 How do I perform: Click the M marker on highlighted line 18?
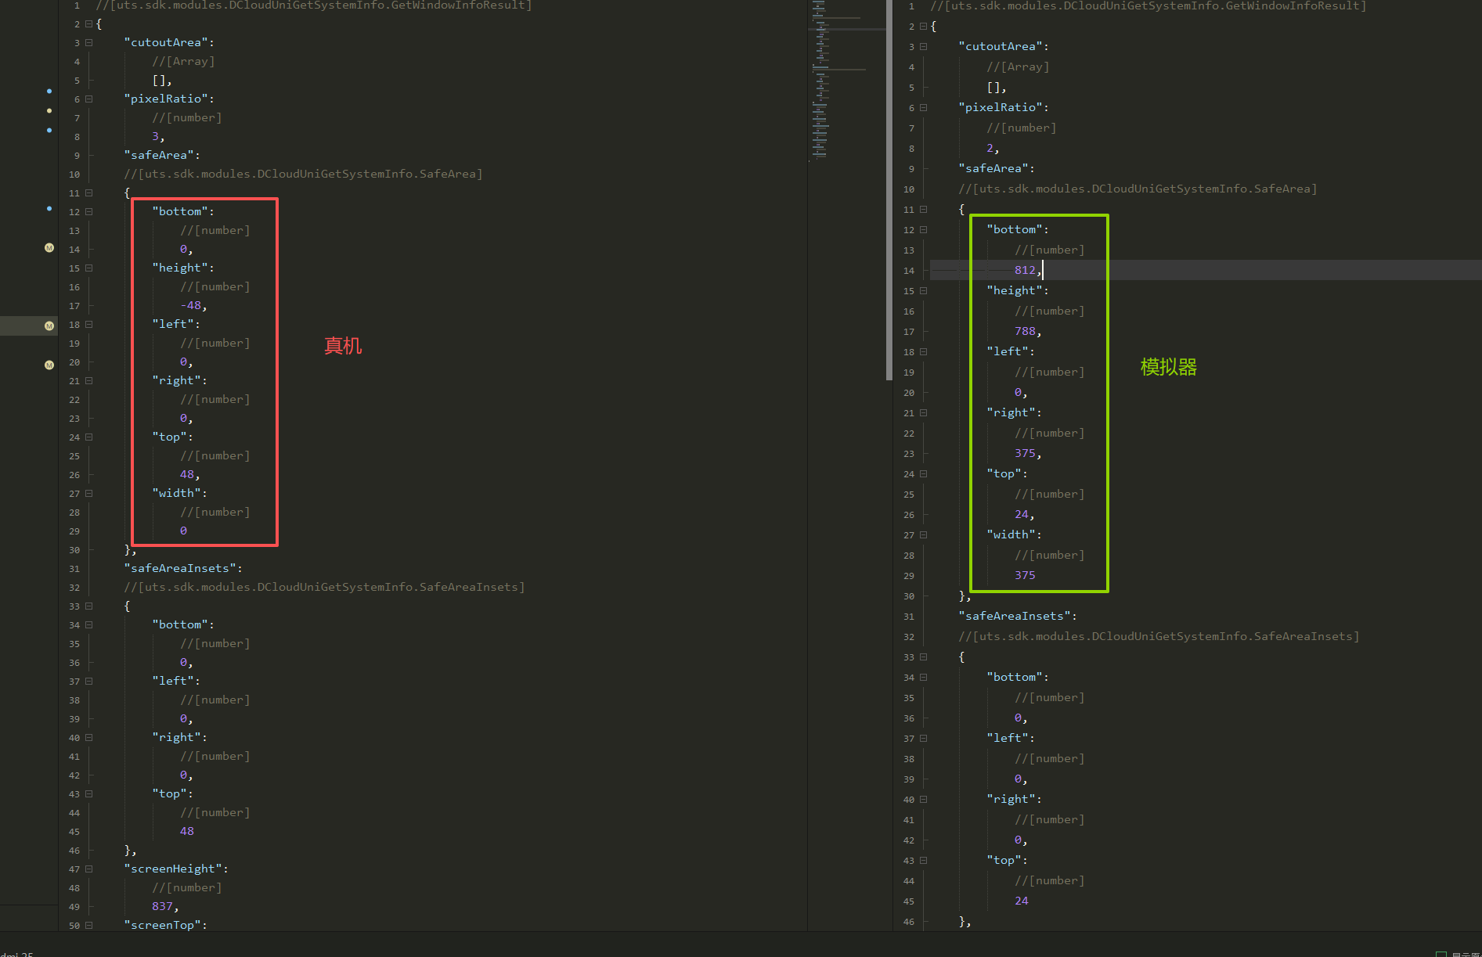point(49,326)
